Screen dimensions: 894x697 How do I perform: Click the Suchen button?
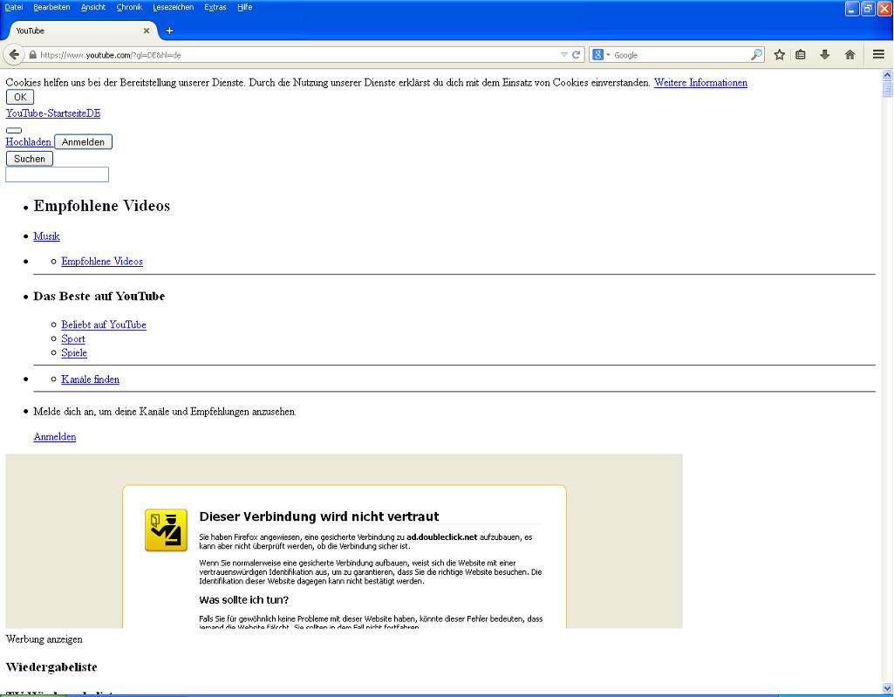pos(30,159)
